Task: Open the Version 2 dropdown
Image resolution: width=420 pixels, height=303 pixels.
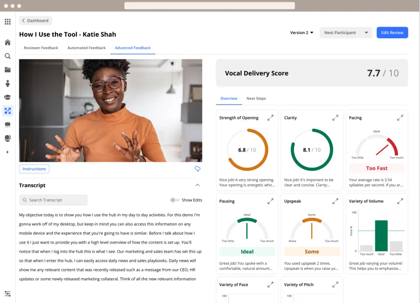Action: click(x=301, y=33)
